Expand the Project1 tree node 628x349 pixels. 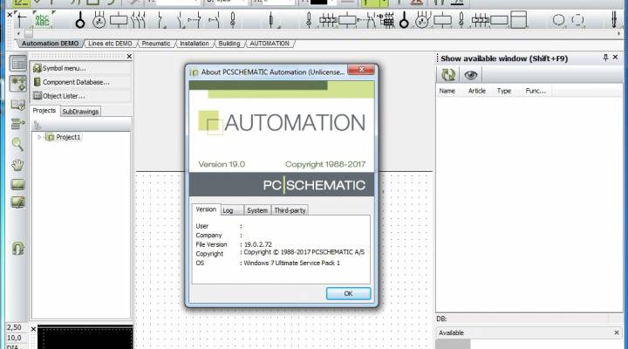click(x=39, y=137)
